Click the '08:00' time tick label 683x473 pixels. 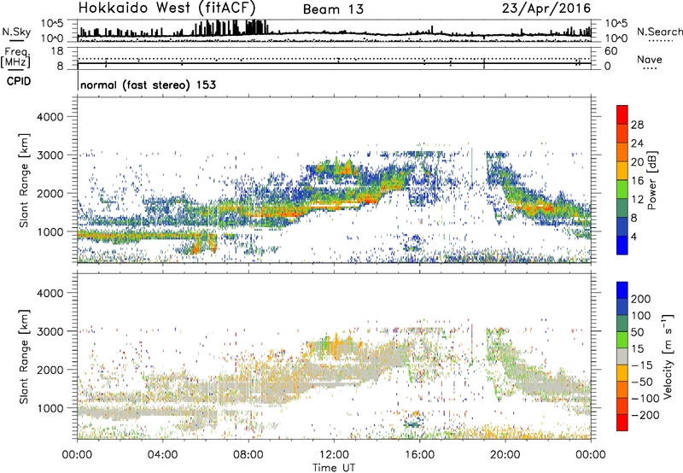(248, 455)
